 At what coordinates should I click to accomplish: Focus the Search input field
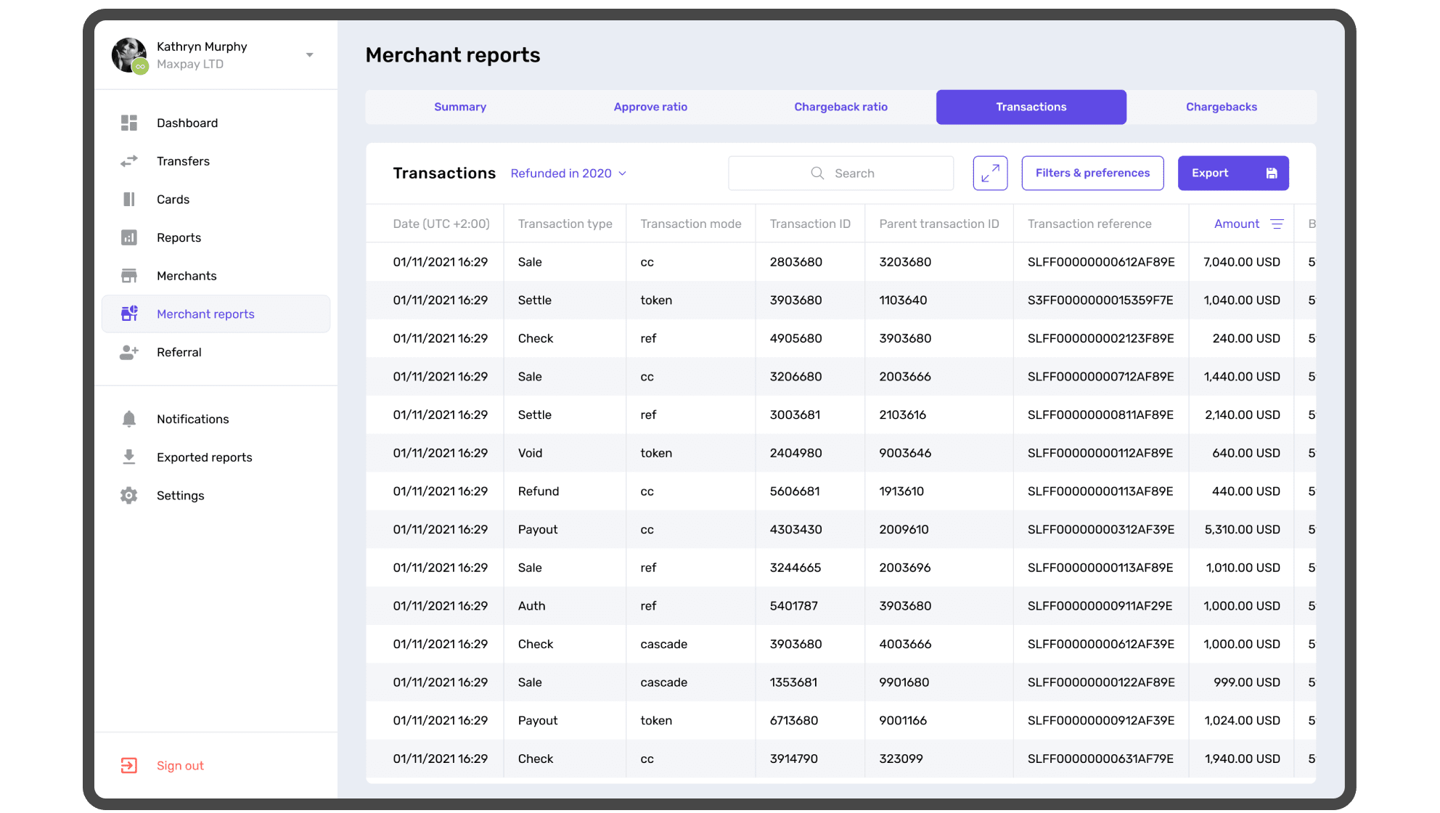[x=854, y=173]
